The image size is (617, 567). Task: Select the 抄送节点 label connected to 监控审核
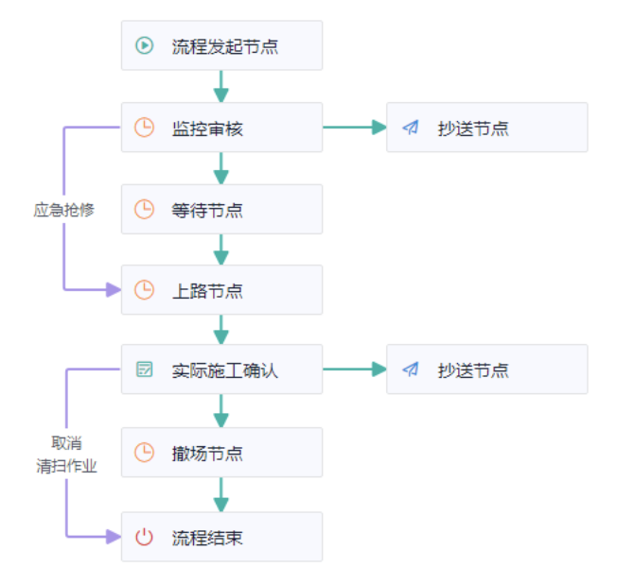(x=473, y=128)
